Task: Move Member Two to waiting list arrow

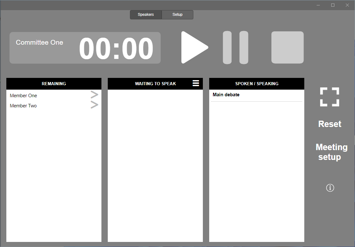Action: coord(94,105)
